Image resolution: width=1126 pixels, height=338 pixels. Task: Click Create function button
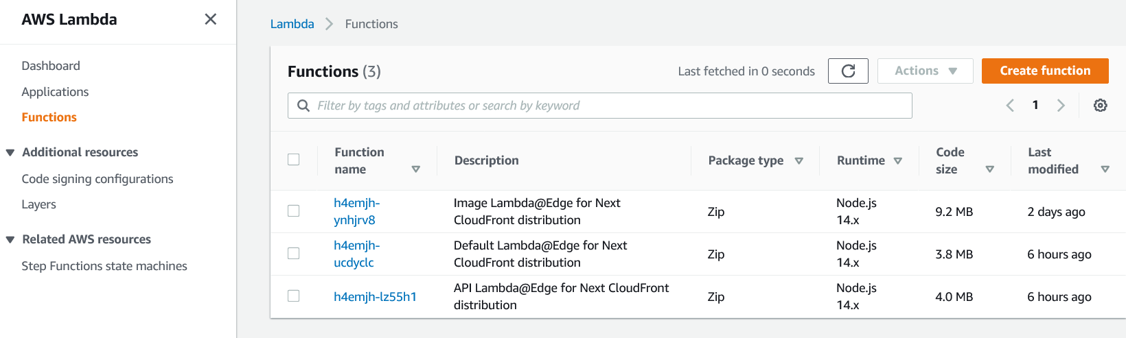click(1045, 71)
